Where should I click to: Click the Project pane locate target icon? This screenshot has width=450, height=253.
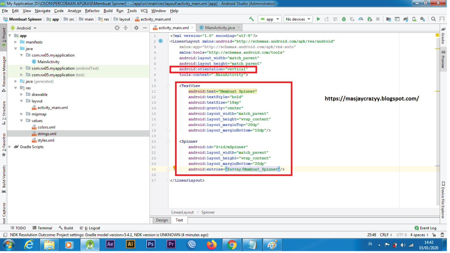click(x=117, y=28)
